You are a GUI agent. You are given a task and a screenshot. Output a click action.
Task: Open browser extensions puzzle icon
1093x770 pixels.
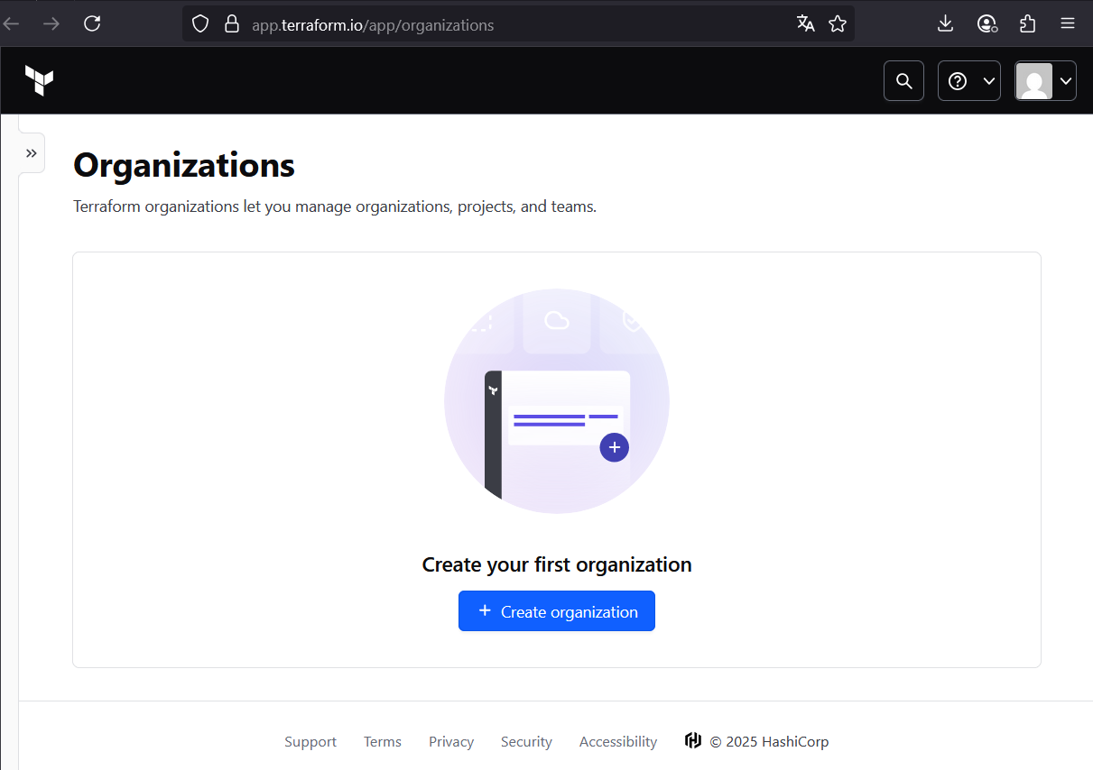pos(1027,24)
